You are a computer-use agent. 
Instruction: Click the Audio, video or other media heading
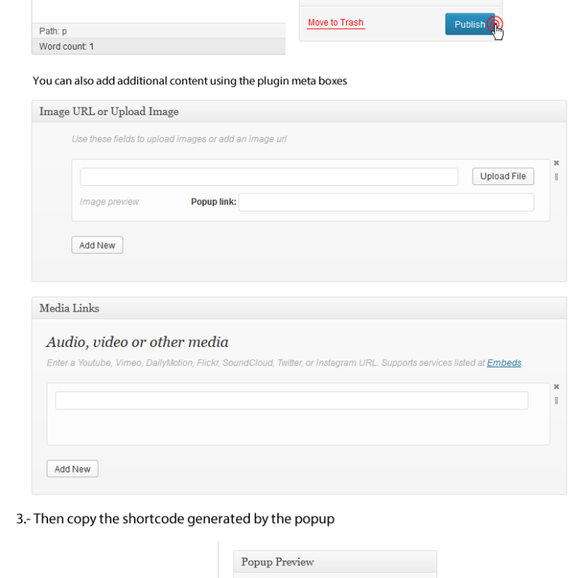click(137, 342)
